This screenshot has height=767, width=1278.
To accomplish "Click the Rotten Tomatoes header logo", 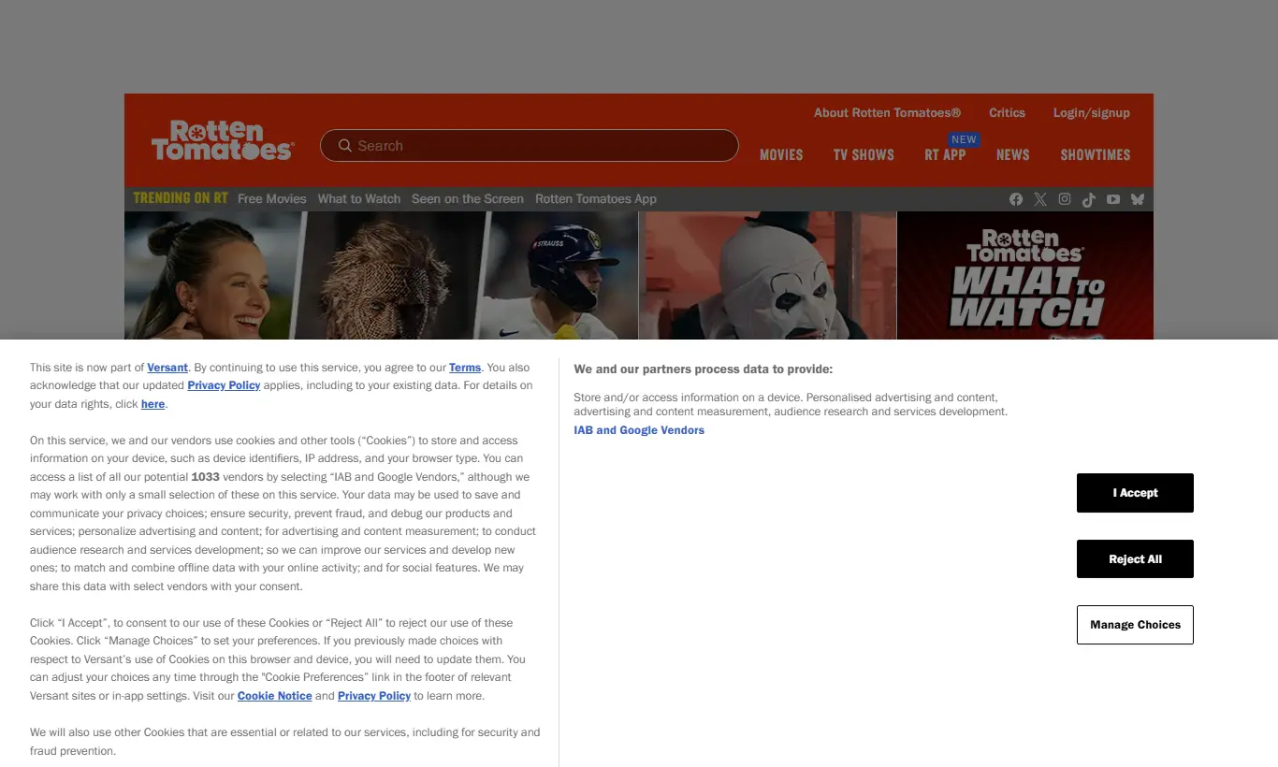I will click(223, 140).
